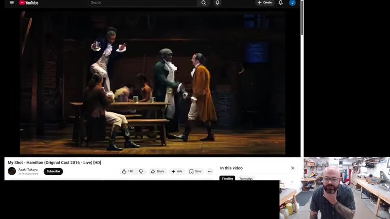Click into the YouTube Search field

point(143,2)
